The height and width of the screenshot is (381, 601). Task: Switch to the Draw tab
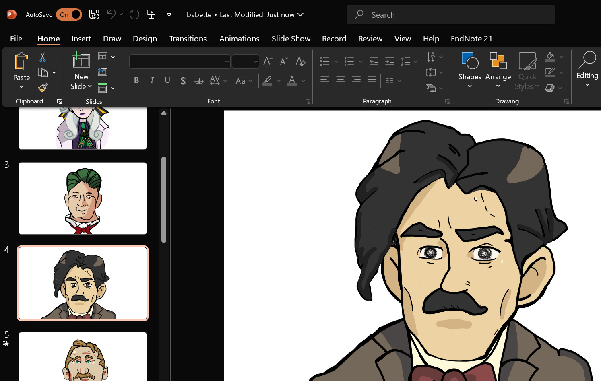pos(112,39)
